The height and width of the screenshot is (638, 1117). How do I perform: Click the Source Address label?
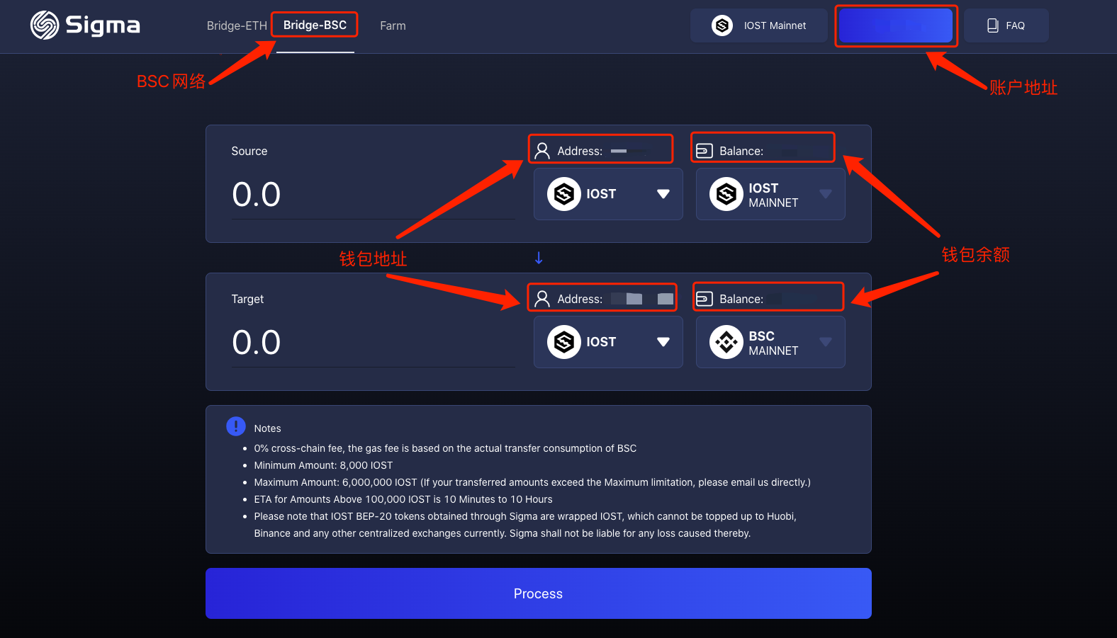580,151
